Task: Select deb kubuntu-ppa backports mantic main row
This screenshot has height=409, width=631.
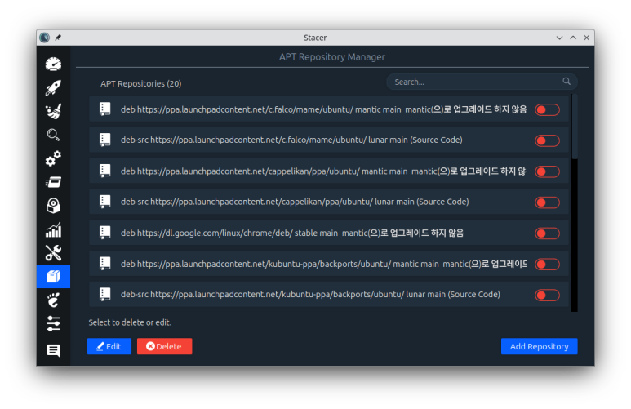Action: tap(329, 264)
